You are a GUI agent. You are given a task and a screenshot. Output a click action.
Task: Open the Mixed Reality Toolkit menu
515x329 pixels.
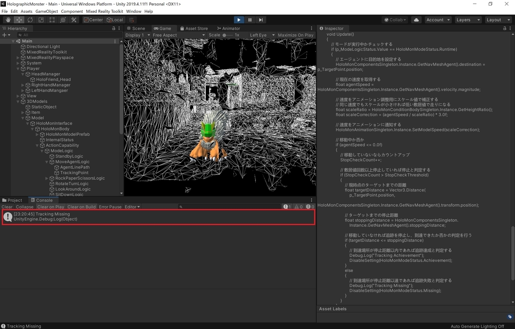pyautogui.click(x=104, y=11)
